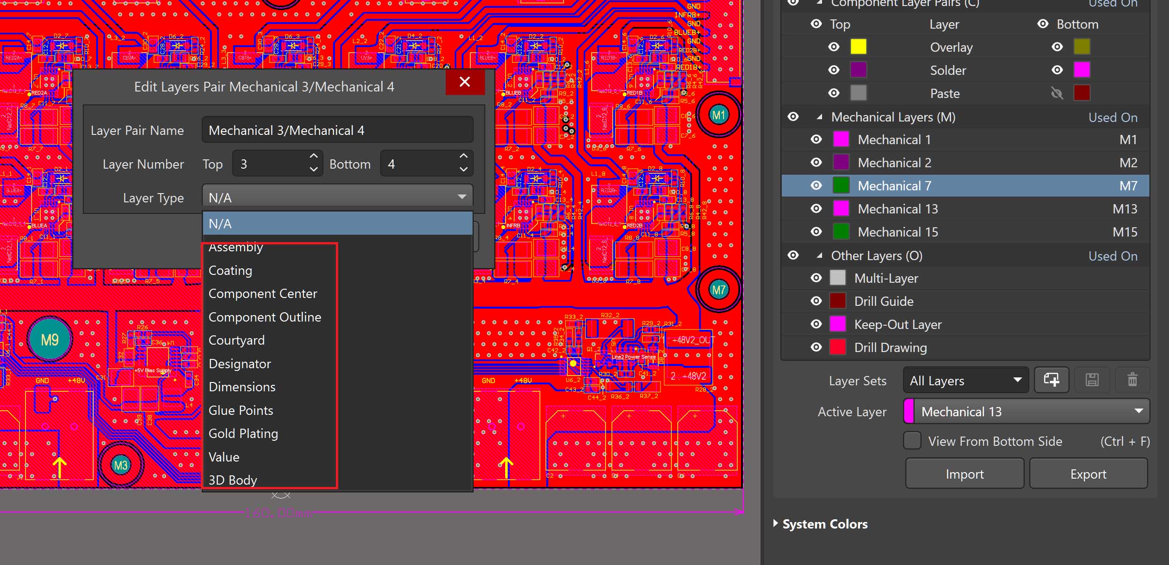This screenshot has height=565, width=1169.
Task: Click the Mechanical 13 magenta color swatch
Action: coord(841,209)
